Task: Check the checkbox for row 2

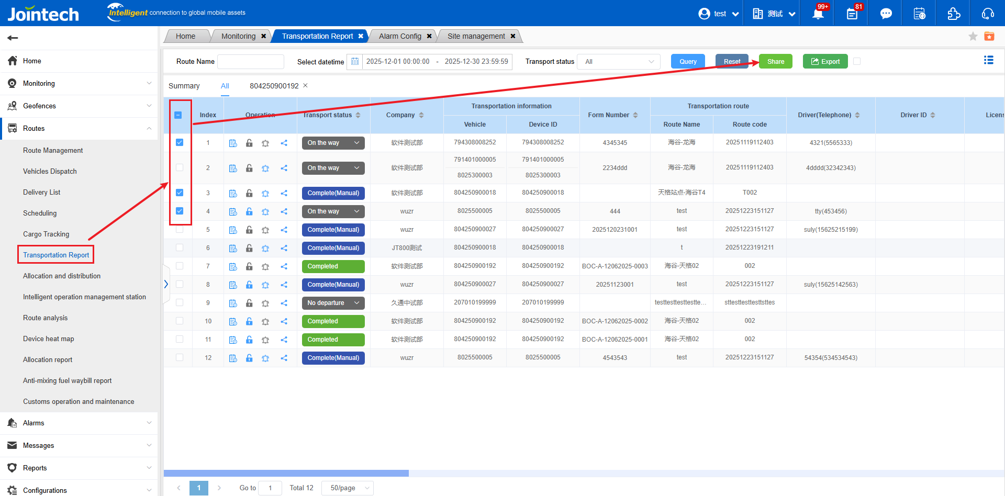Action: click(180, 167)
